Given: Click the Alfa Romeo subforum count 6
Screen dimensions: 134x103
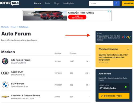Looking at the screenshot, I should [87, 61].
